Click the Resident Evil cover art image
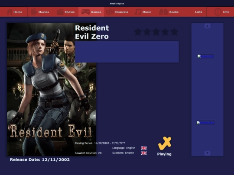The height and width of the screenshot is (175, 234). click(52, 89)
